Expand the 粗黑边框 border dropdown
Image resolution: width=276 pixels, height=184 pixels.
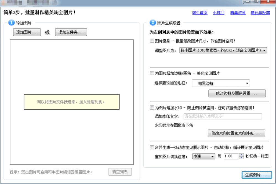(221, 83)
